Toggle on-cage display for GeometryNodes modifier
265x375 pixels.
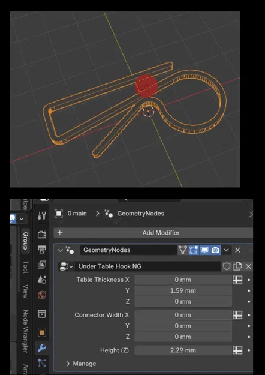point(182,250)
